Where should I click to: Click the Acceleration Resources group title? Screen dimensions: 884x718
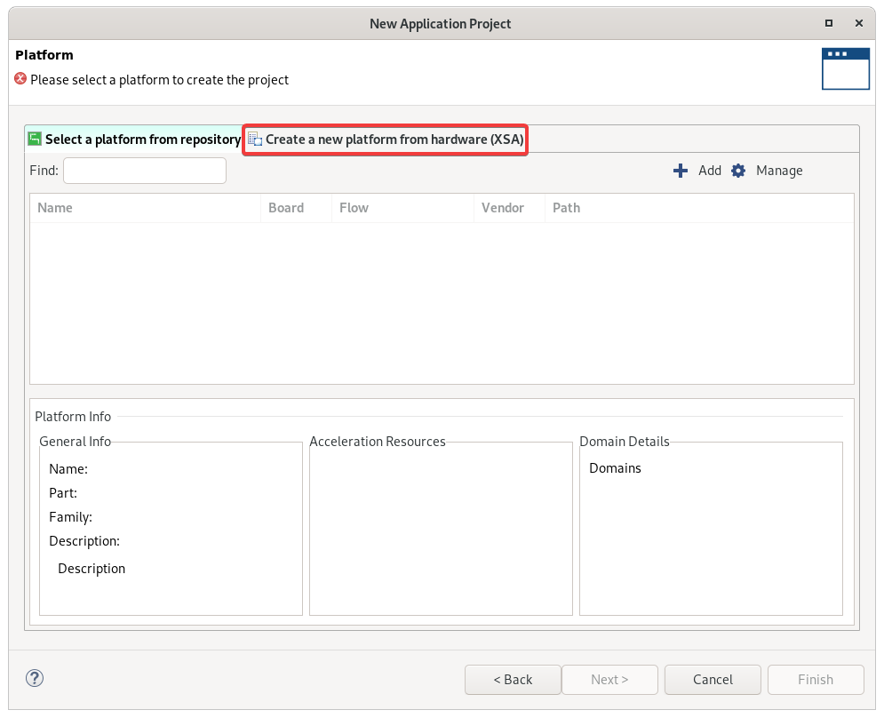click(x=378, y=441)
